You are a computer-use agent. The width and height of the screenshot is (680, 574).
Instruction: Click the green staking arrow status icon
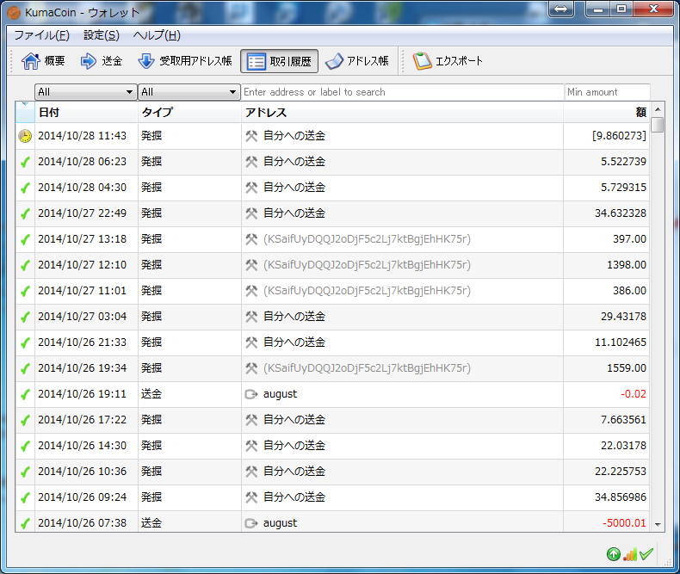[613, 554]
